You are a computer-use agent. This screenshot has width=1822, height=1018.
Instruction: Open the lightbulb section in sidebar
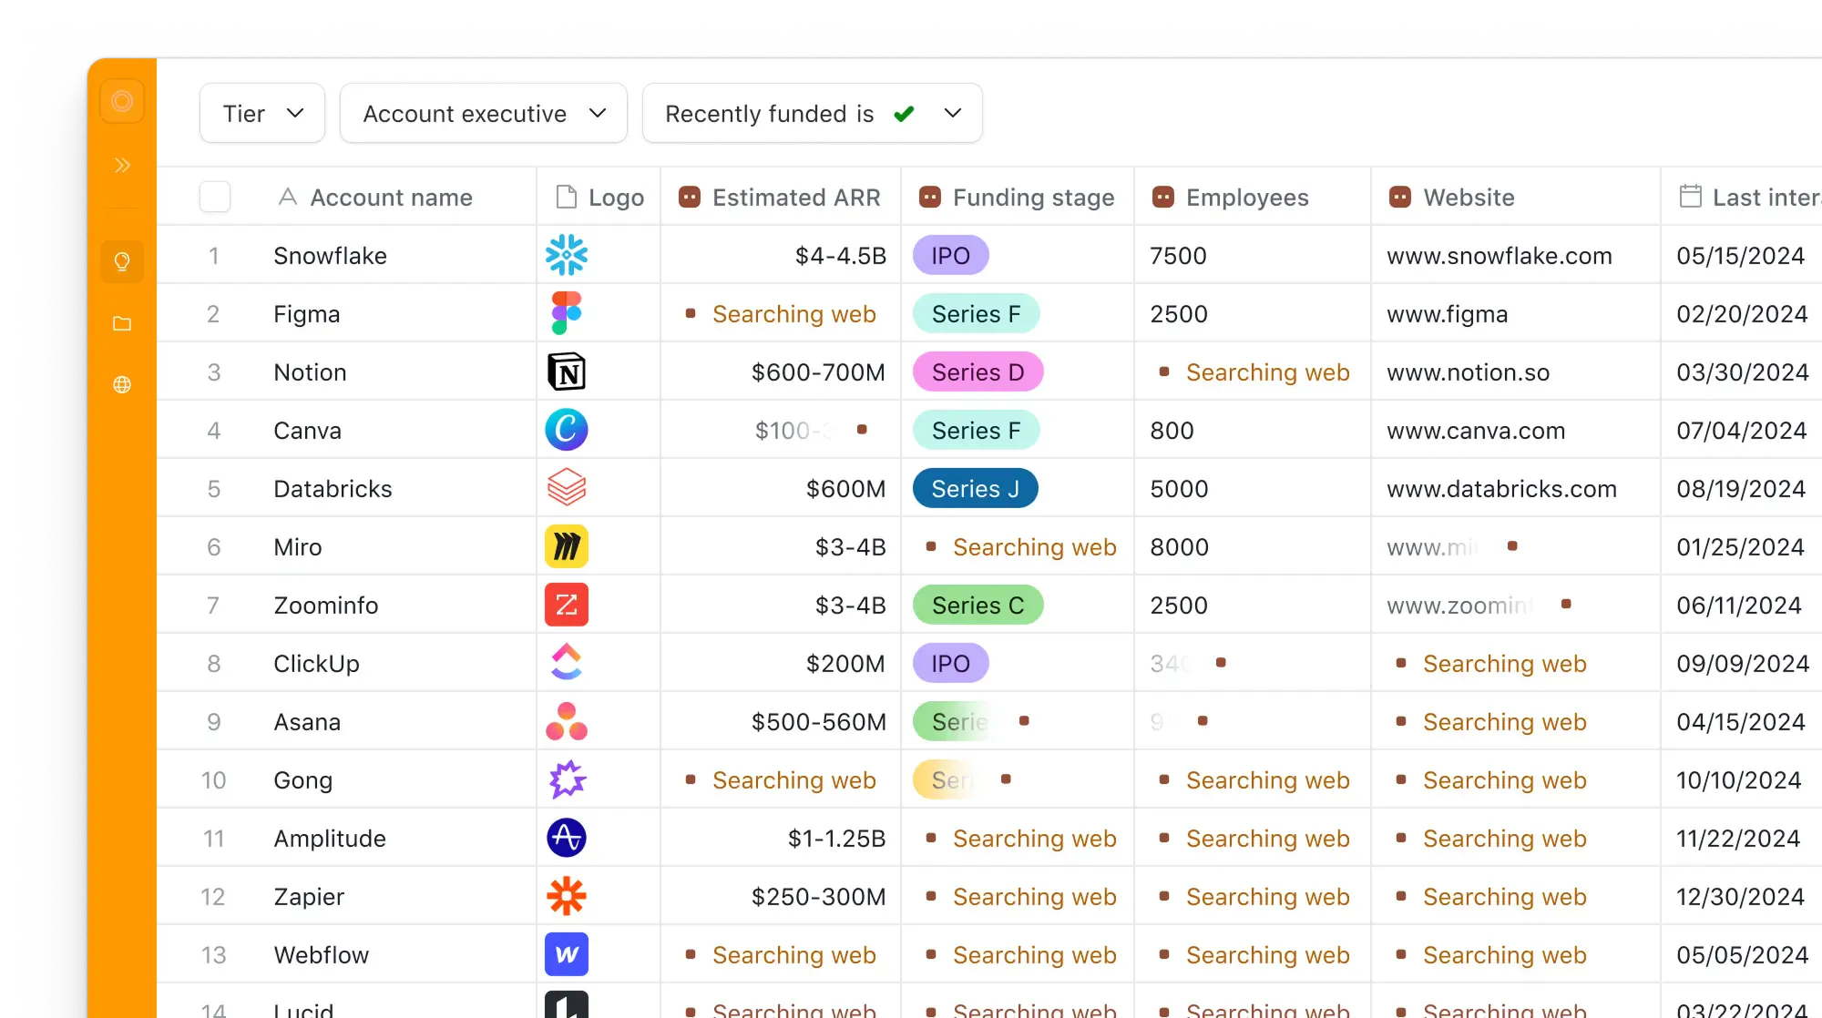point(122,262)
